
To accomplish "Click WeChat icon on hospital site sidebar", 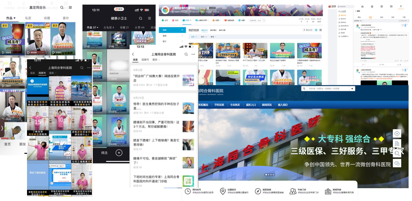I will pyautogui.click(x=397, y=163).
